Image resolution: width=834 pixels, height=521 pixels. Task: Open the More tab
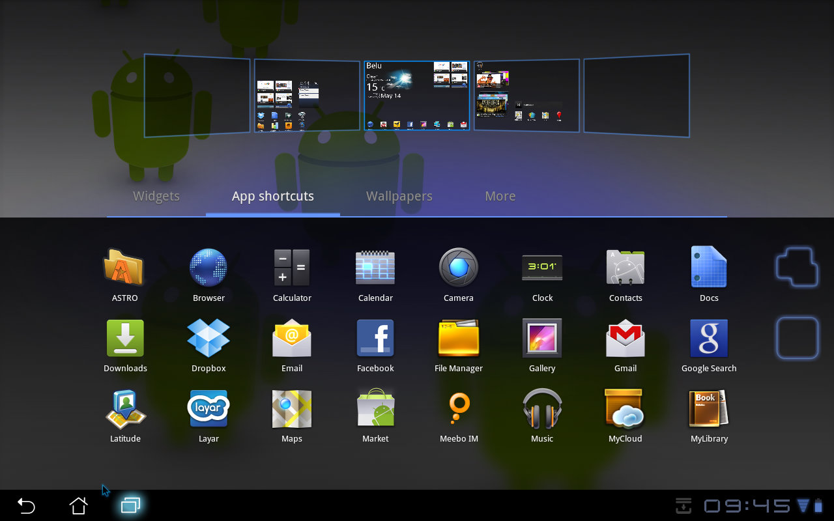[500, 196]
